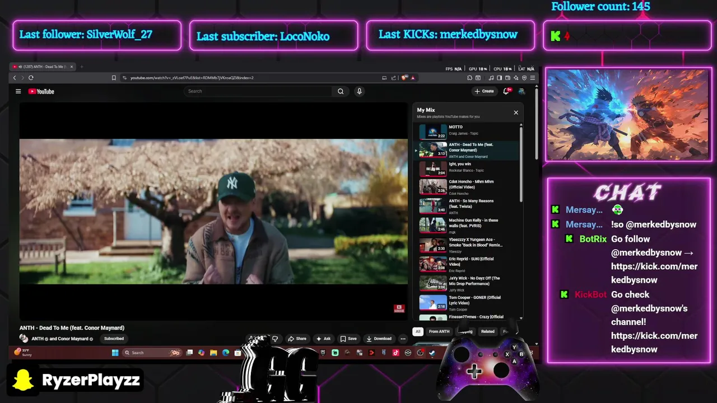Click the ANTH channel avatar below the video

[x=24, y=338]
